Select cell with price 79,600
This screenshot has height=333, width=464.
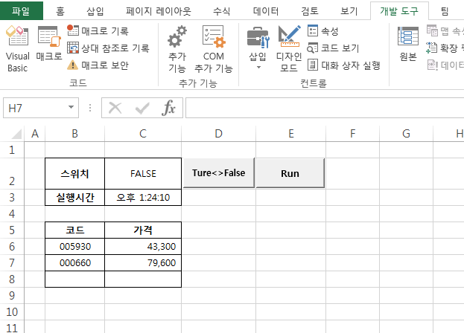pyautogui.click(x=143, y=262)
